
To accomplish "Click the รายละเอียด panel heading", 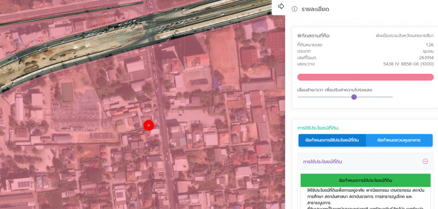I will 315,9.
